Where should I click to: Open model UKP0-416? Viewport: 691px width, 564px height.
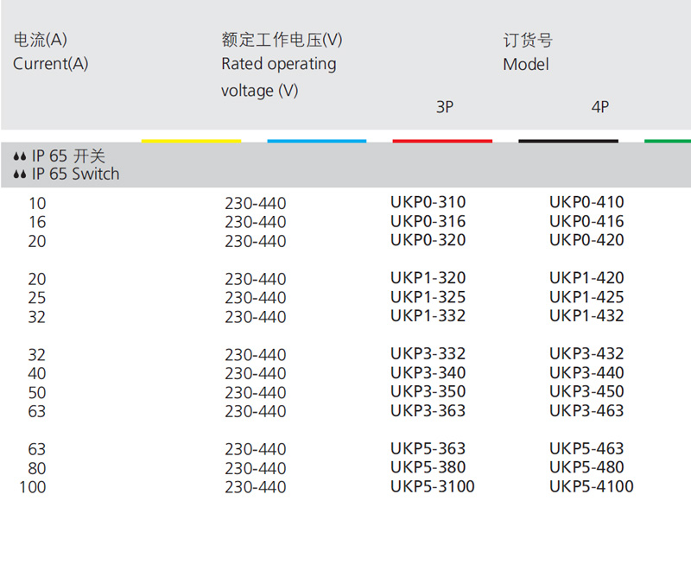pyautogui.click(x=586, y=222)
